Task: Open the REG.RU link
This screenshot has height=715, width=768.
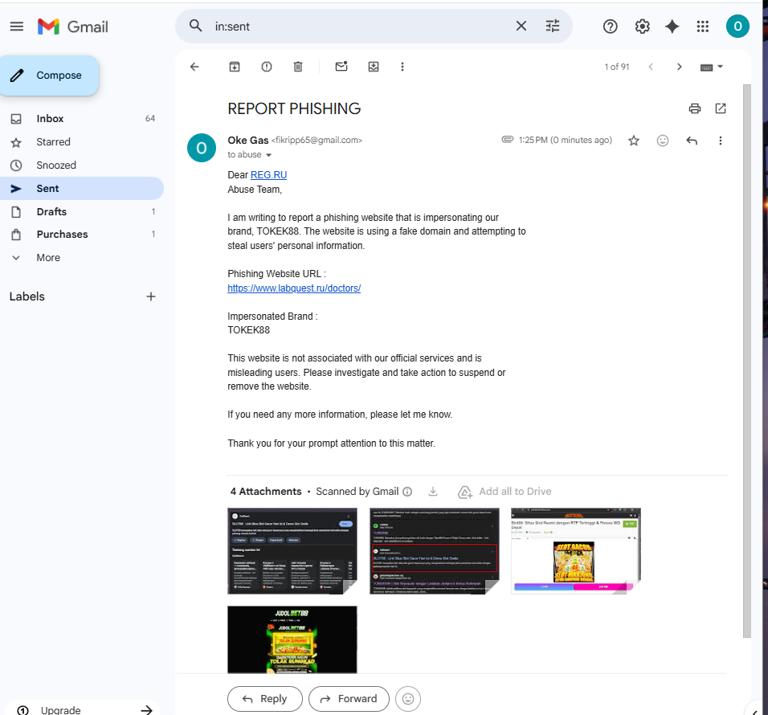Action: point(268,175)
